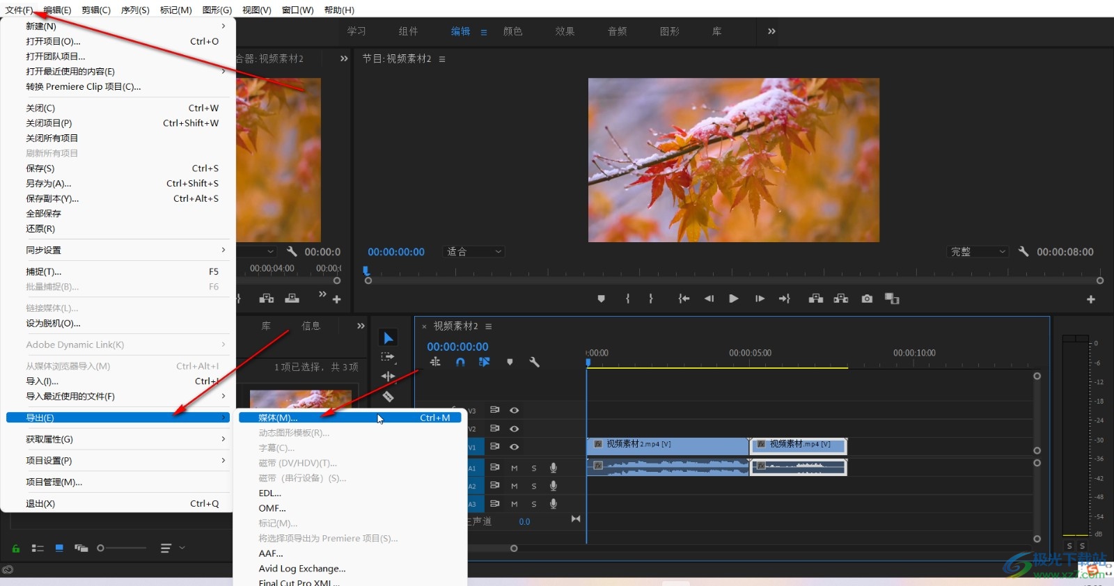Mark In point in Program monitor
Viewport: 1114px width, 586px height.
coord(628,299)
